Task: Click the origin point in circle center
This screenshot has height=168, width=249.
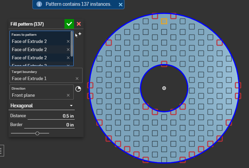Action: click(164, 88)
